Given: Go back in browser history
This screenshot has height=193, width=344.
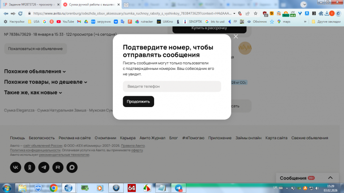Looking at the screenshot, I should tap(6, 13).
